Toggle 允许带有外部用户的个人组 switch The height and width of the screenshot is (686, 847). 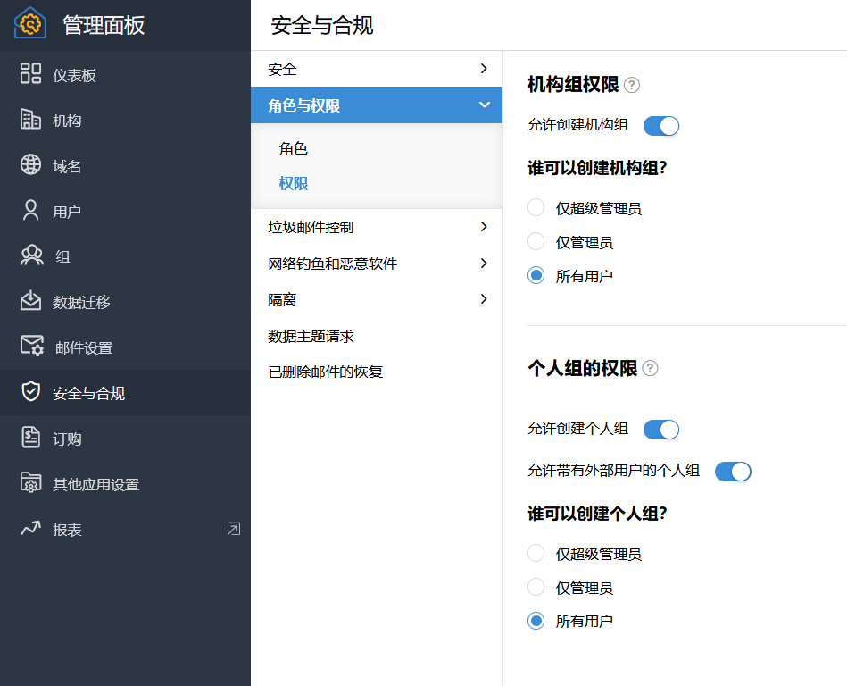[x=733, y=471]
